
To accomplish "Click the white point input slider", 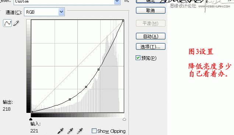I will [x=124, y=119].
